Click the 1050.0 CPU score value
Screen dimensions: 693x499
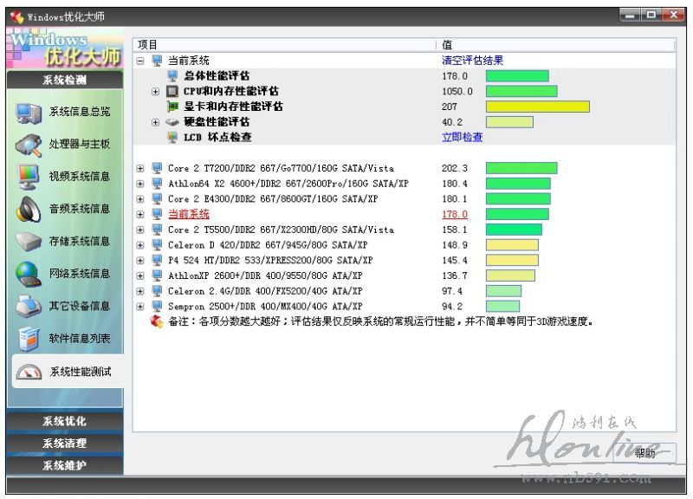point(457,92)
